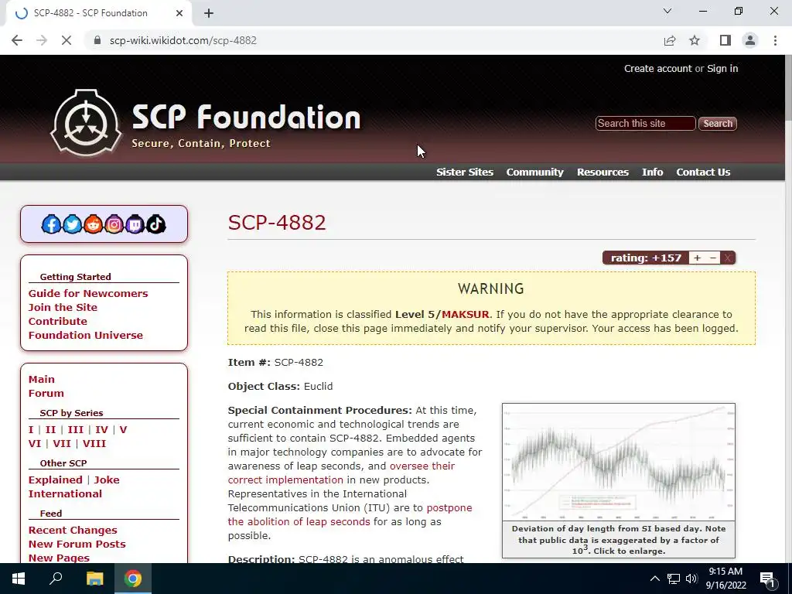792x594 pixels.
Task: Open SCP Series VI
Action: tap(34, 443)
